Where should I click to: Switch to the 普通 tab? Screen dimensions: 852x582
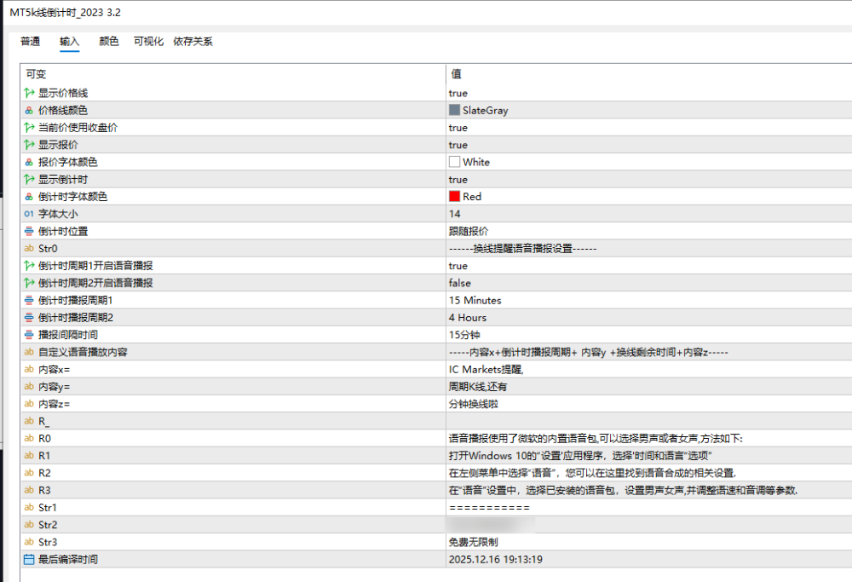pyautogui.click(x=31, y=41)
